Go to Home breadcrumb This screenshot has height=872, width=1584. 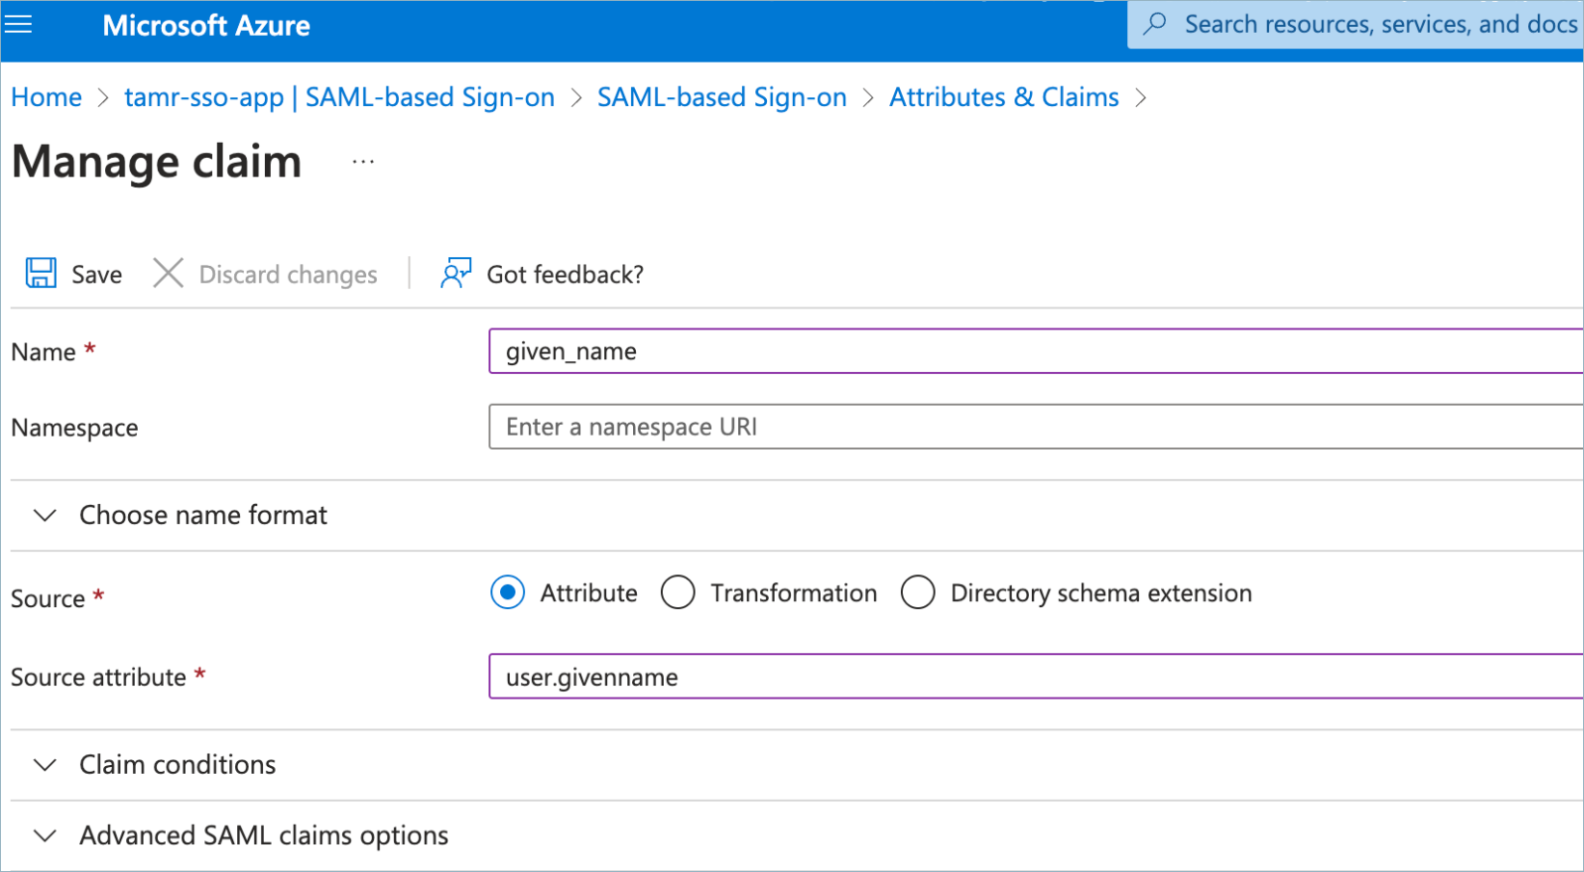coord(46,97)
